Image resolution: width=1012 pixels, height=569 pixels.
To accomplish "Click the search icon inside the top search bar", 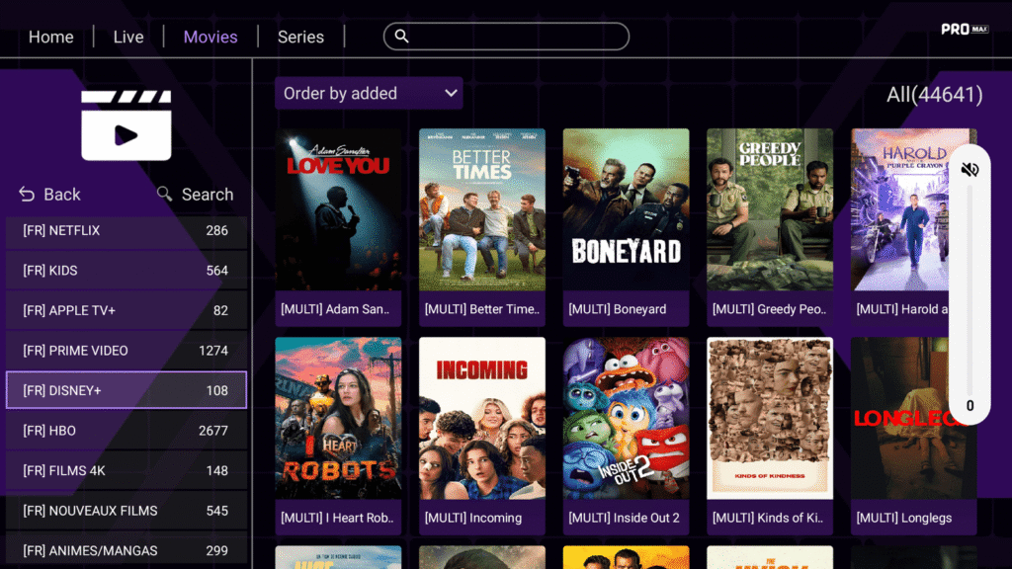I will [401, 36].
